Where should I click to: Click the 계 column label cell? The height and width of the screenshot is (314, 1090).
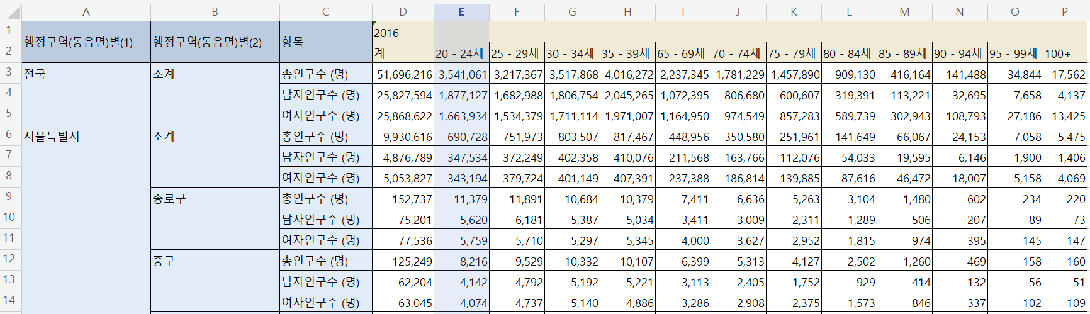coord(403,53)
